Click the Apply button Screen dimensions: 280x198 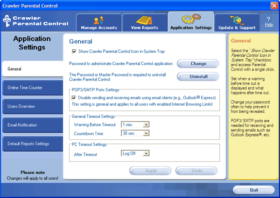tap(151, 171)
